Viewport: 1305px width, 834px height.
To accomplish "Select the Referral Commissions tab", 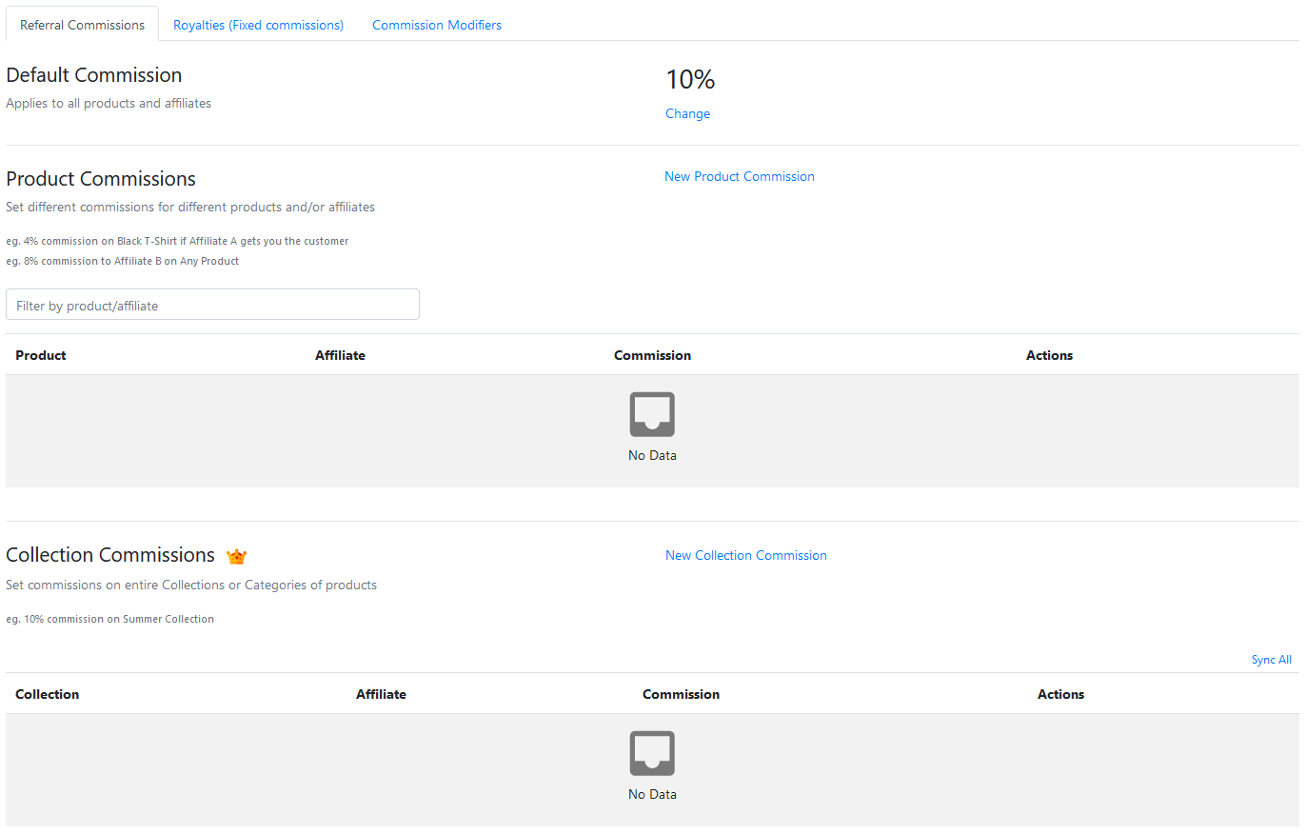I will 82,26.
